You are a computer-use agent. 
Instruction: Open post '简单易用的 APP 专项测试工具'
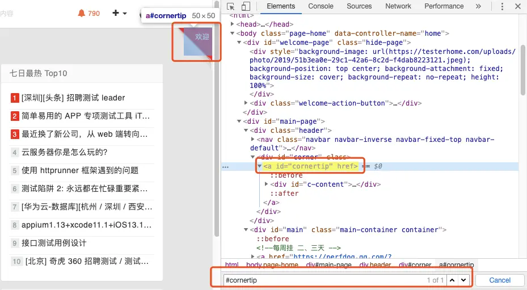pos(86,116)
